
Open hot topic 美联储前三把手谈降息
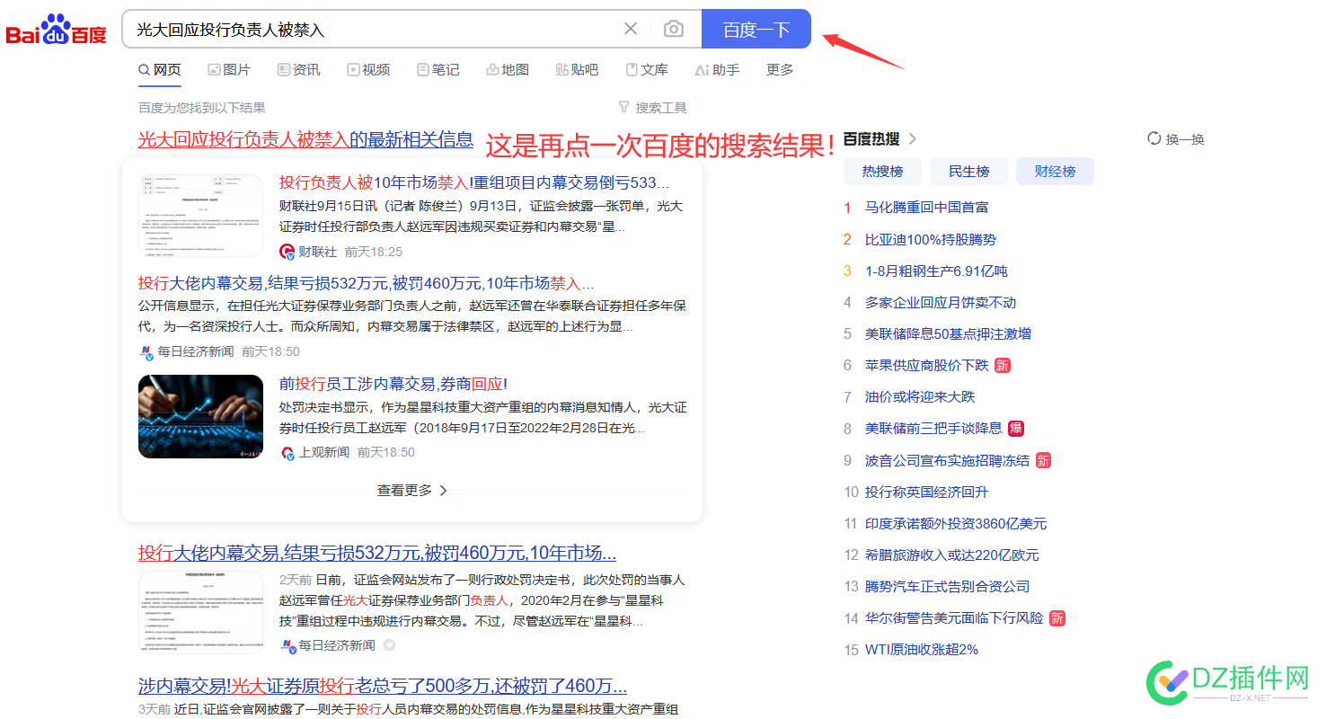(x=933, y=429)
